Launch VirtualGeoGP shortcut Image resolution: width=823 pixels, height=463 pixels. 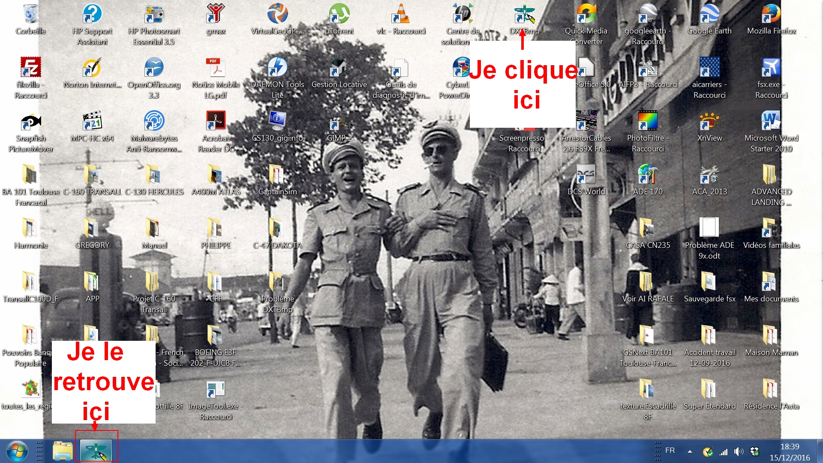click(x=277, y=14)
